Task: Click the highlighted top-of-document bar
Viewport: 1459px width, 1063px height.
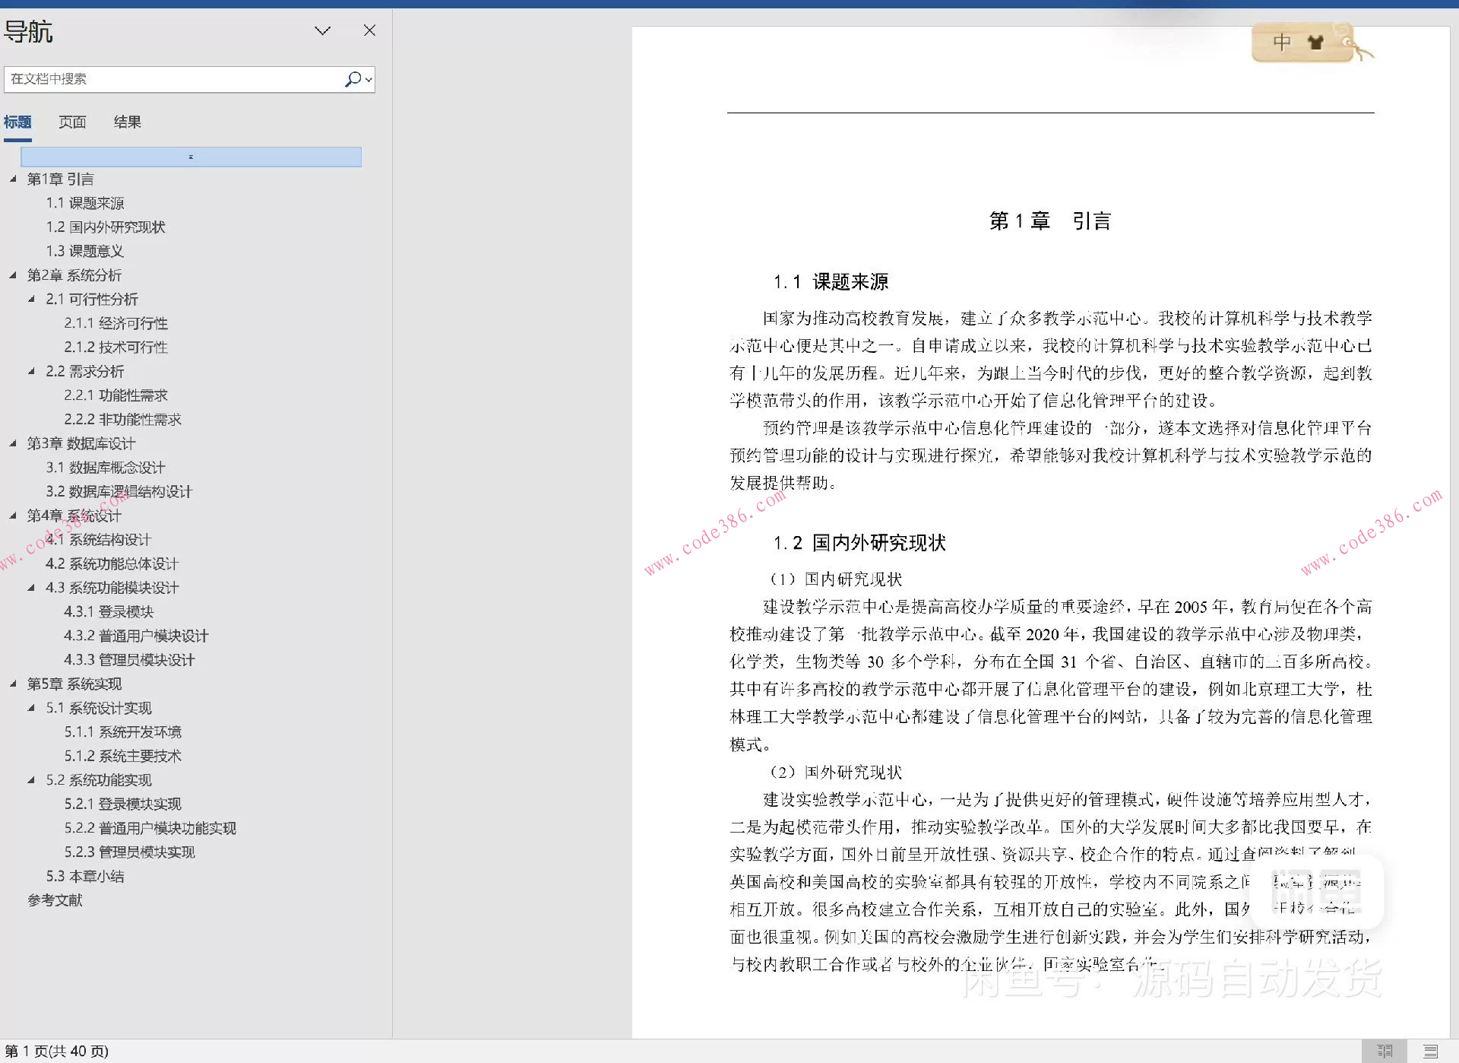Action: point(191,157)
